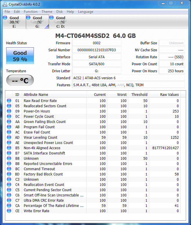The width and height of the screenshot is (191, 225).
Task: Select the Wear Leveling Count attribute name
Action: [x=40, y=138]
